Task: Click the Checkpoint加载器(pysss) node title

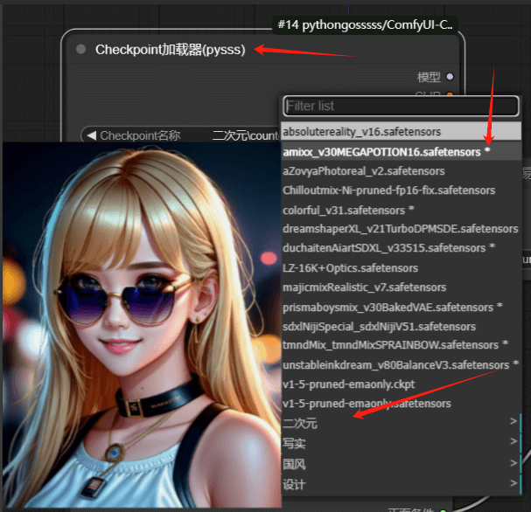Action: coord(170,50)
